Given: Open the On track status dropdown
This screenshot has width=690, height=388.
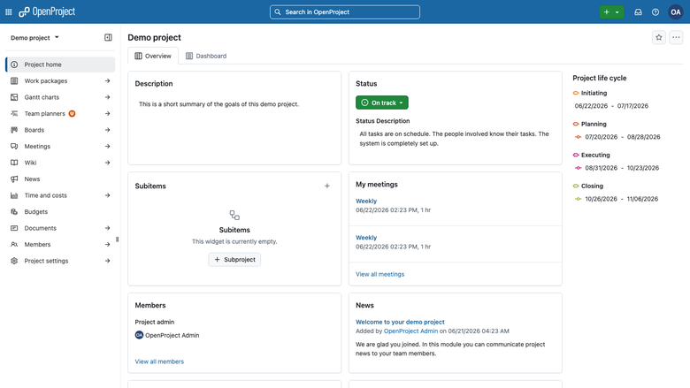Looking at the screenshot, I should [x=382, y=103].
